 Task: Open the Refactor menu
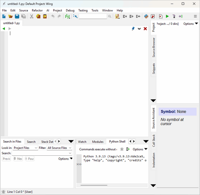(x=37, y=10)
